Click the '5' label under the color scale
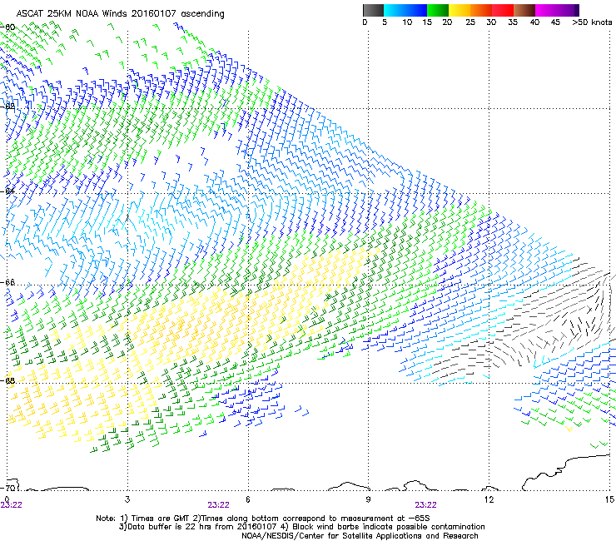Viewport: 616px width, 541px height. 385,22
